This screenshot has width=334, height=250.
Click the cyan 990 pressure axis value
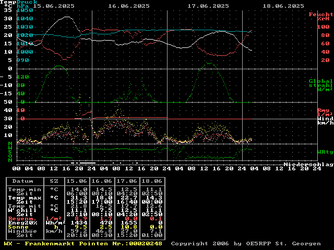pos(23,60)
